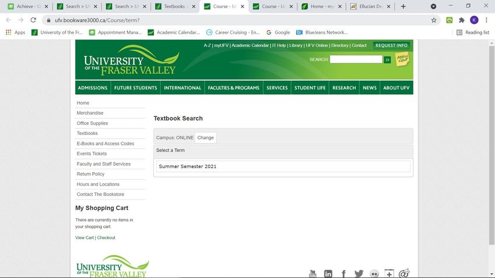Click the green search go arrow button
The height and width of the screenshot is (278, 495).
tap(387, 59)
